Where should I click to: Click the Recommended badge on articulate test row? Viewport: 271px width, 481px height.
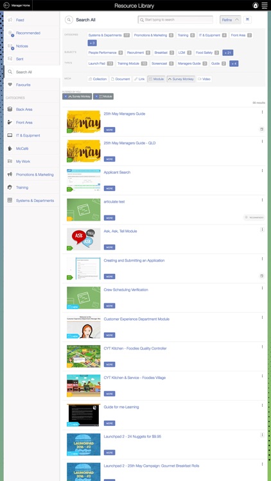coord(254,217)
